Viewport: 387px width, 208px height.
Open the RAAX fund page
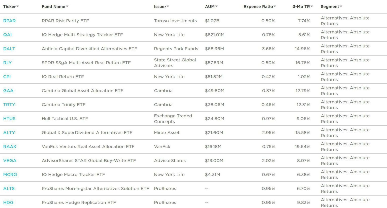click(10, 147)
